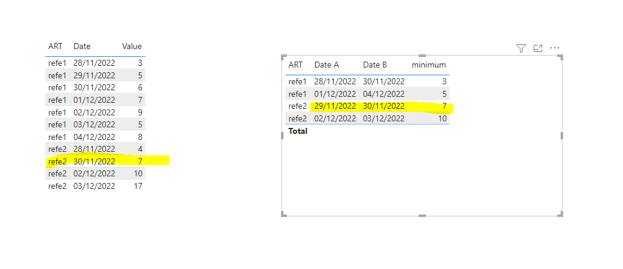Click value 8 in left table
This screenshot has height=269, width=623.
[x=140, y=136]
